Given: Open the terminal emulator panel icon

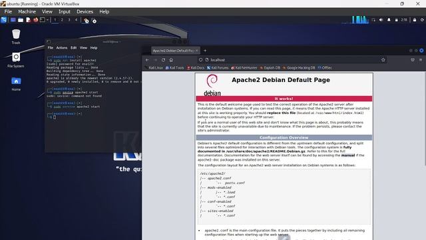Looking at the screenshot, I should [43, 20].
